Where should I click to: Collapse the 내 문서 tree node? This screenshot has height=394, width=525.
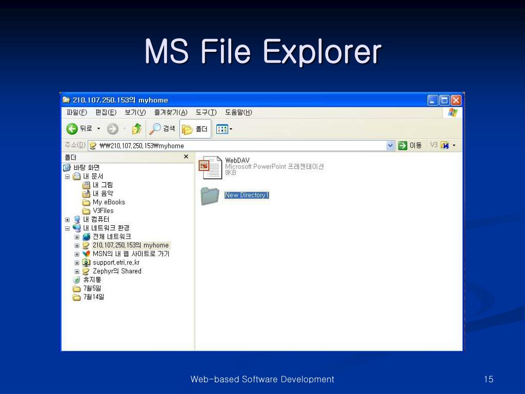(x=67, y=176)
